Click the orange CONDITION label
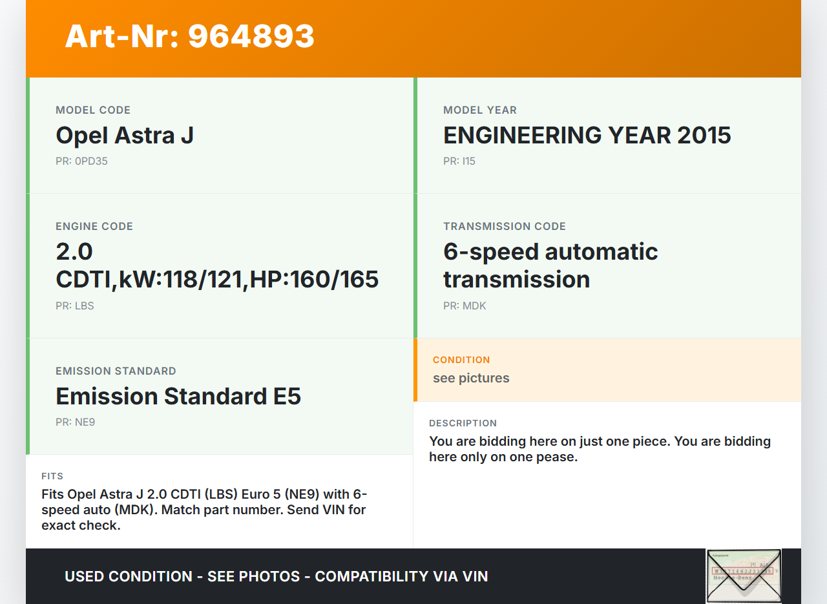Viewport: 827px width, 604px height. (x=461, y=360)
